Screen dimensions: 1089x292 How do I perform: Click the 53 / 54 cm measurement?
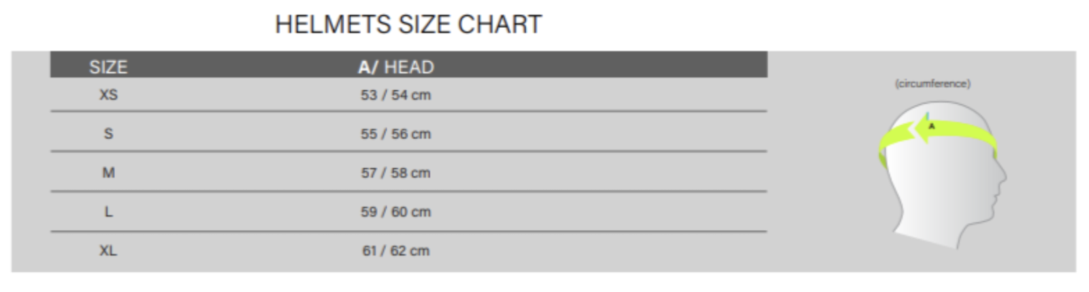[x=395, y=95]
